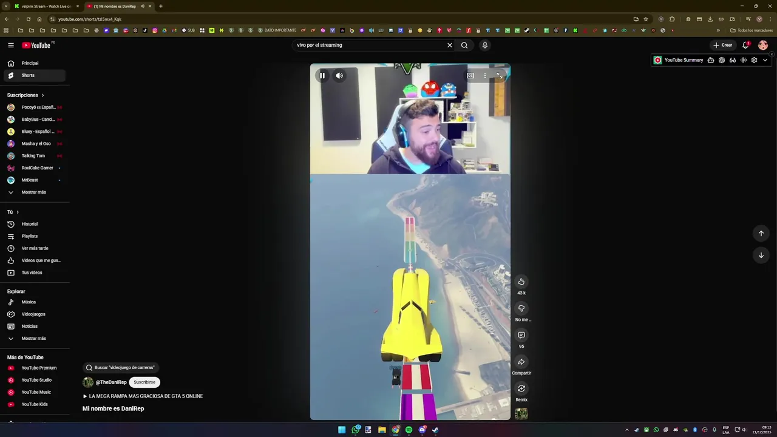Screen dimensions: 777x437
Task: Open the Crear button
Action: 722,45
